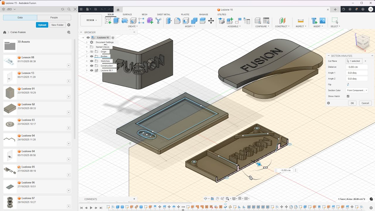Open timeline settings gear

(x=371, y=208)
